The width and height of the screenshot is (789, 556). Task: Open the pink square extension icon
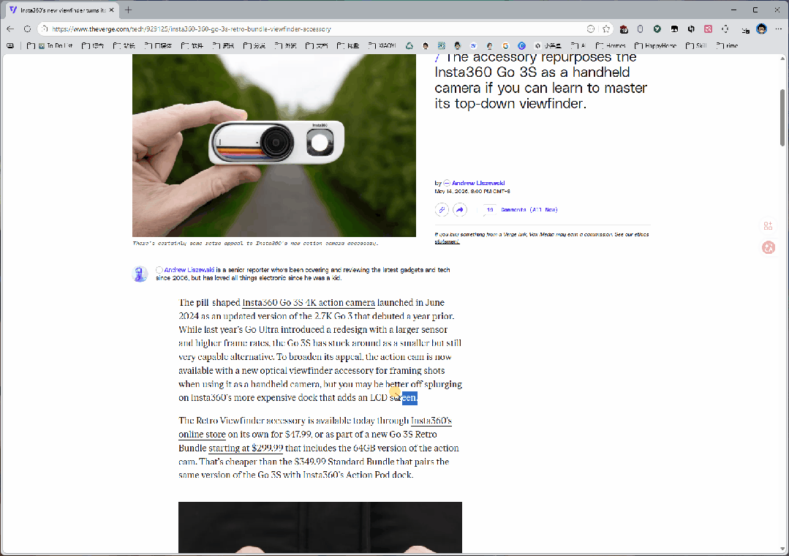point(708,29)
